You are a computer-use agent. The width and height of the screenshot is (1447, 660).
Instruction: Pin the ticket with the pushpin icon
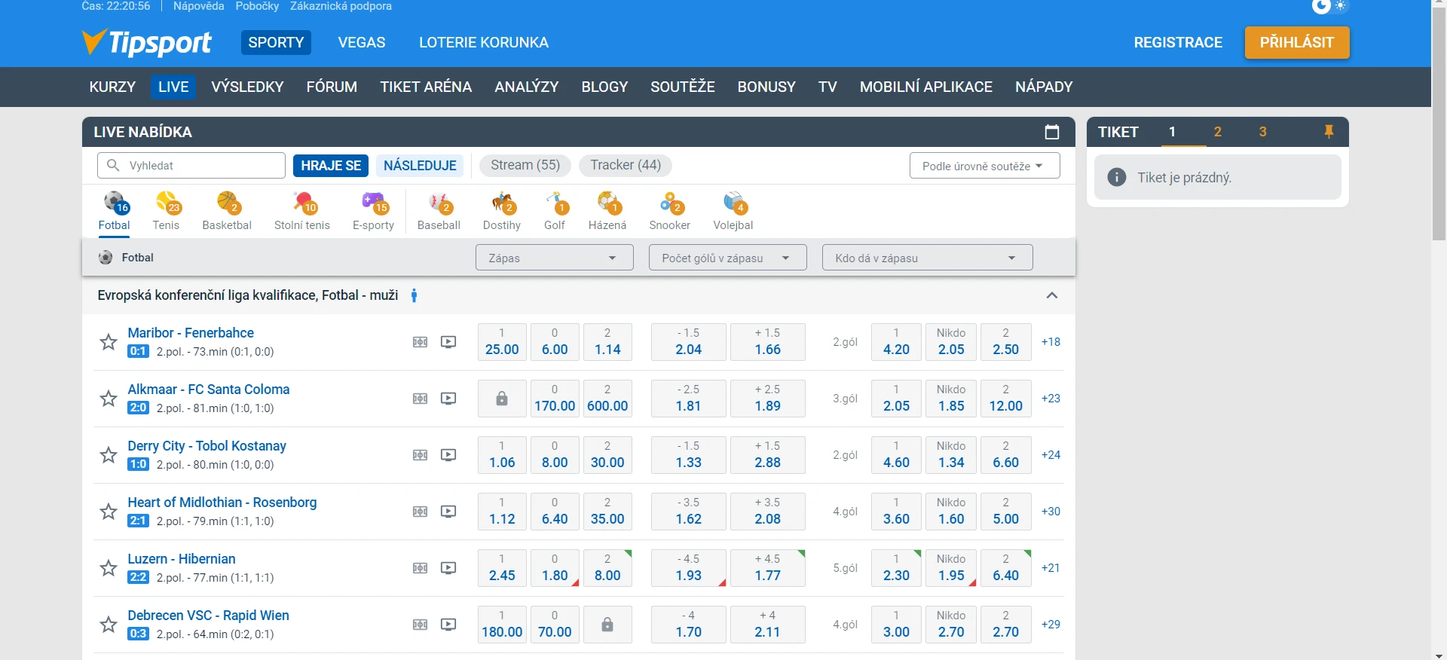(1329, 132)
